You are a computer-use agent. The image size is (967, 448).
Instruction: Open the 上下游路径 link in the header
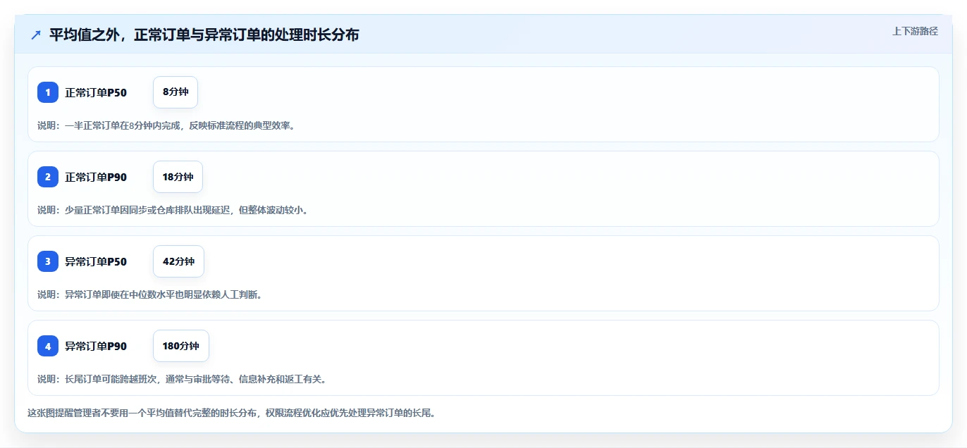click(915, 31)
